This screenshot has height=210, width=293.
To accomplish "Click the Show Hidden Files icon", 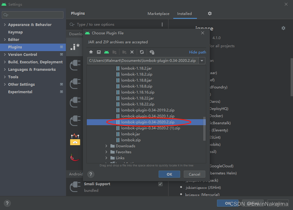I will (x=152, y=52).
